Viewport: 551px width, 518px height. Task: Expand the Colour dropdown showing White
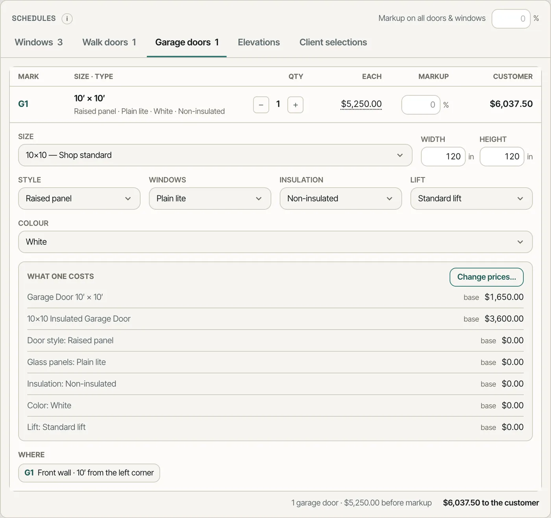[x=275, y=242]
